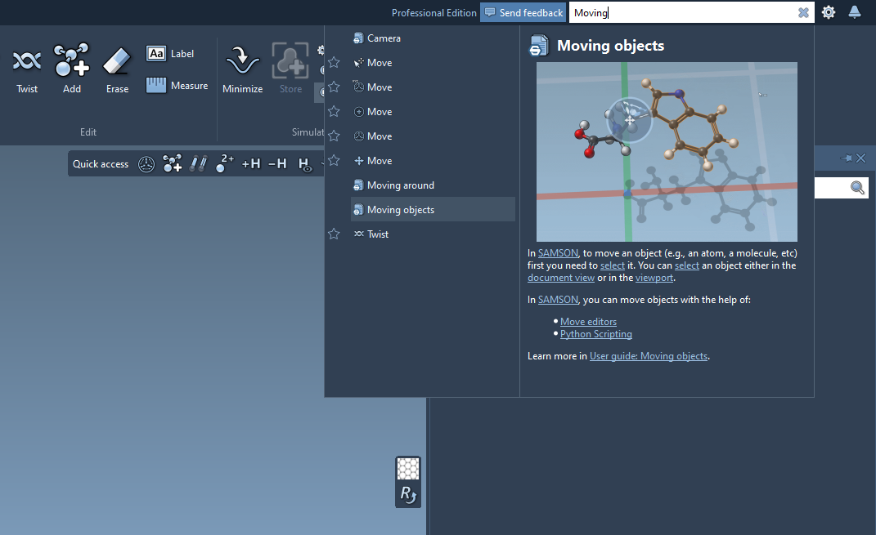The image size is (876, 535).
Task: Open the "Camera" search result
Action: tap(384, 38)
